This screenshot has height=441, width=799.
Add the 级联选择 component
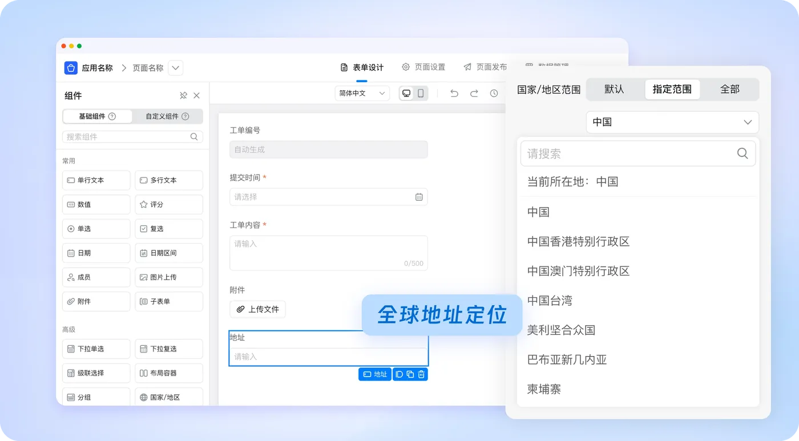[96, 373]
